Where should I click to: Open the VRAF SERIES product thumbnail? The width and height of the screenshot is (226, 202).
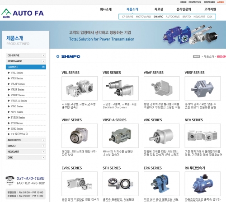pyautogui.click(x=162, y=88)
